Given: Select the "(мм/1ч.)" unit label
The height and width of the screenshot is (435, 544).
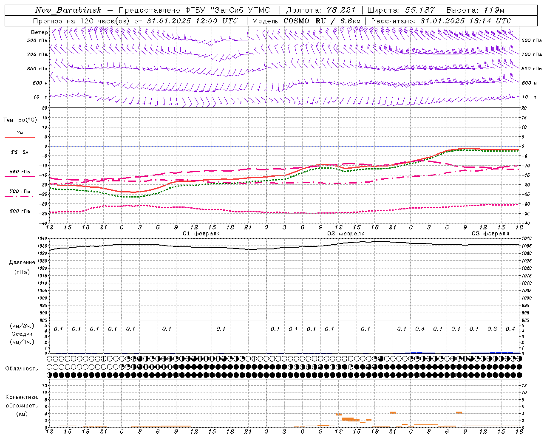Looking at the screenshot, I should 22,342.
